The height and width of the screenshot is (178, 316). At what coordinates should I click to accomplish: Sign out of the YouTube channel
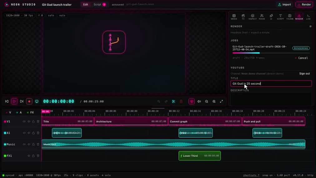click(304, 74)
